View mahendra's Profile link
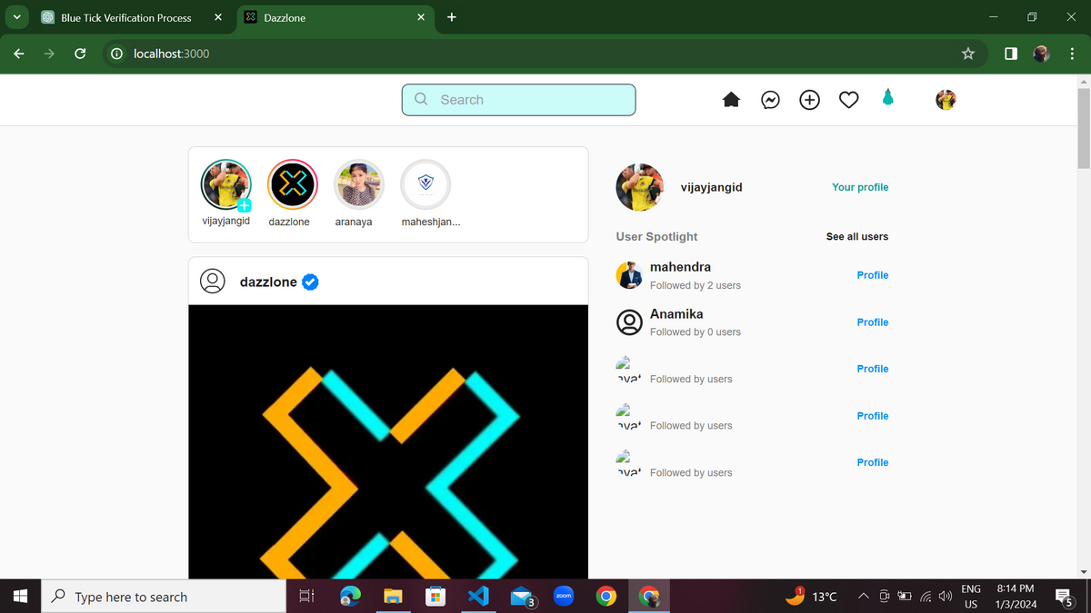The width and height of the screenshot is (1091, 613). click(872, 275)
